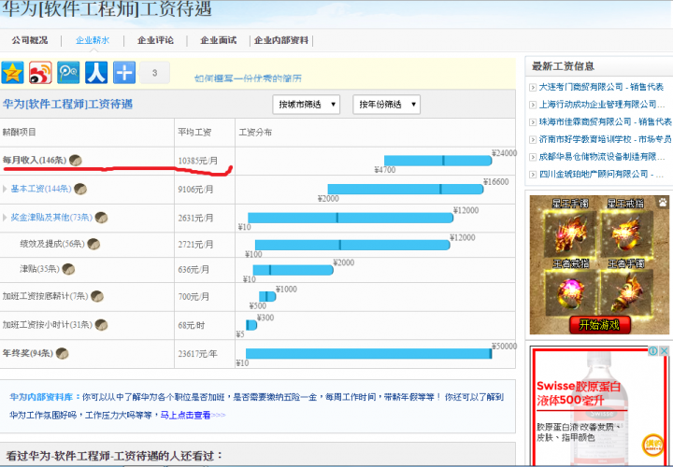Click info icon next to 每月收入(146条)
The image size is (673, 467).
(76, 160)
